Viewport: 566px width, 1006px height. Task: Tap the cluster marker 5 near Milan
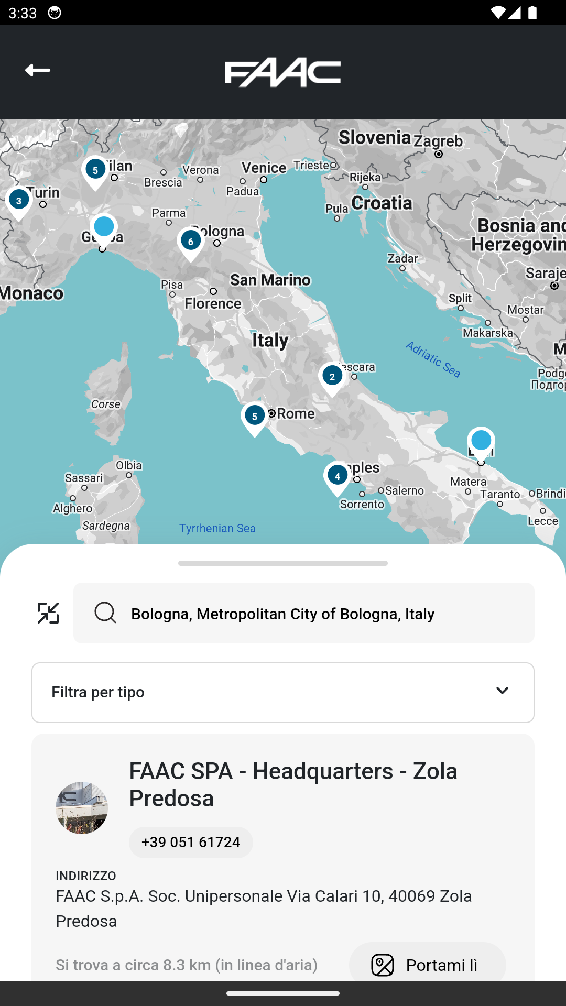coord(95,171)
